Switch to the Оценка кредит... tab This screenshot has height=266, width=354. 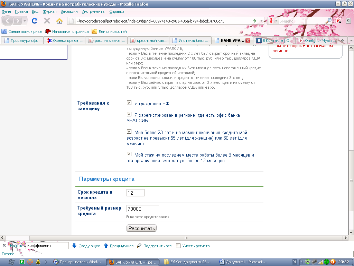(64, 41)
